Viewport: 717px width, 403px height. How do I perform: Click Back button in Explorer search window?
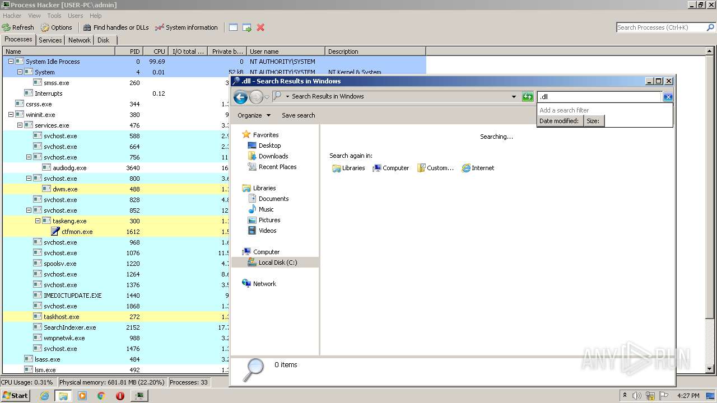[240, 97]
